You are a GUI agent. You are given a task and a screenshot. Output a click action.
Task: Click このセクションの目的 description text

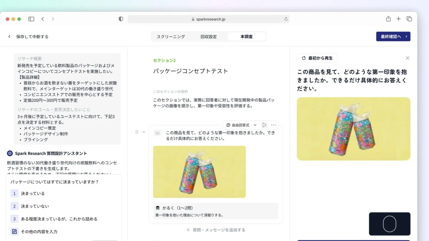[x=214, y=103]
